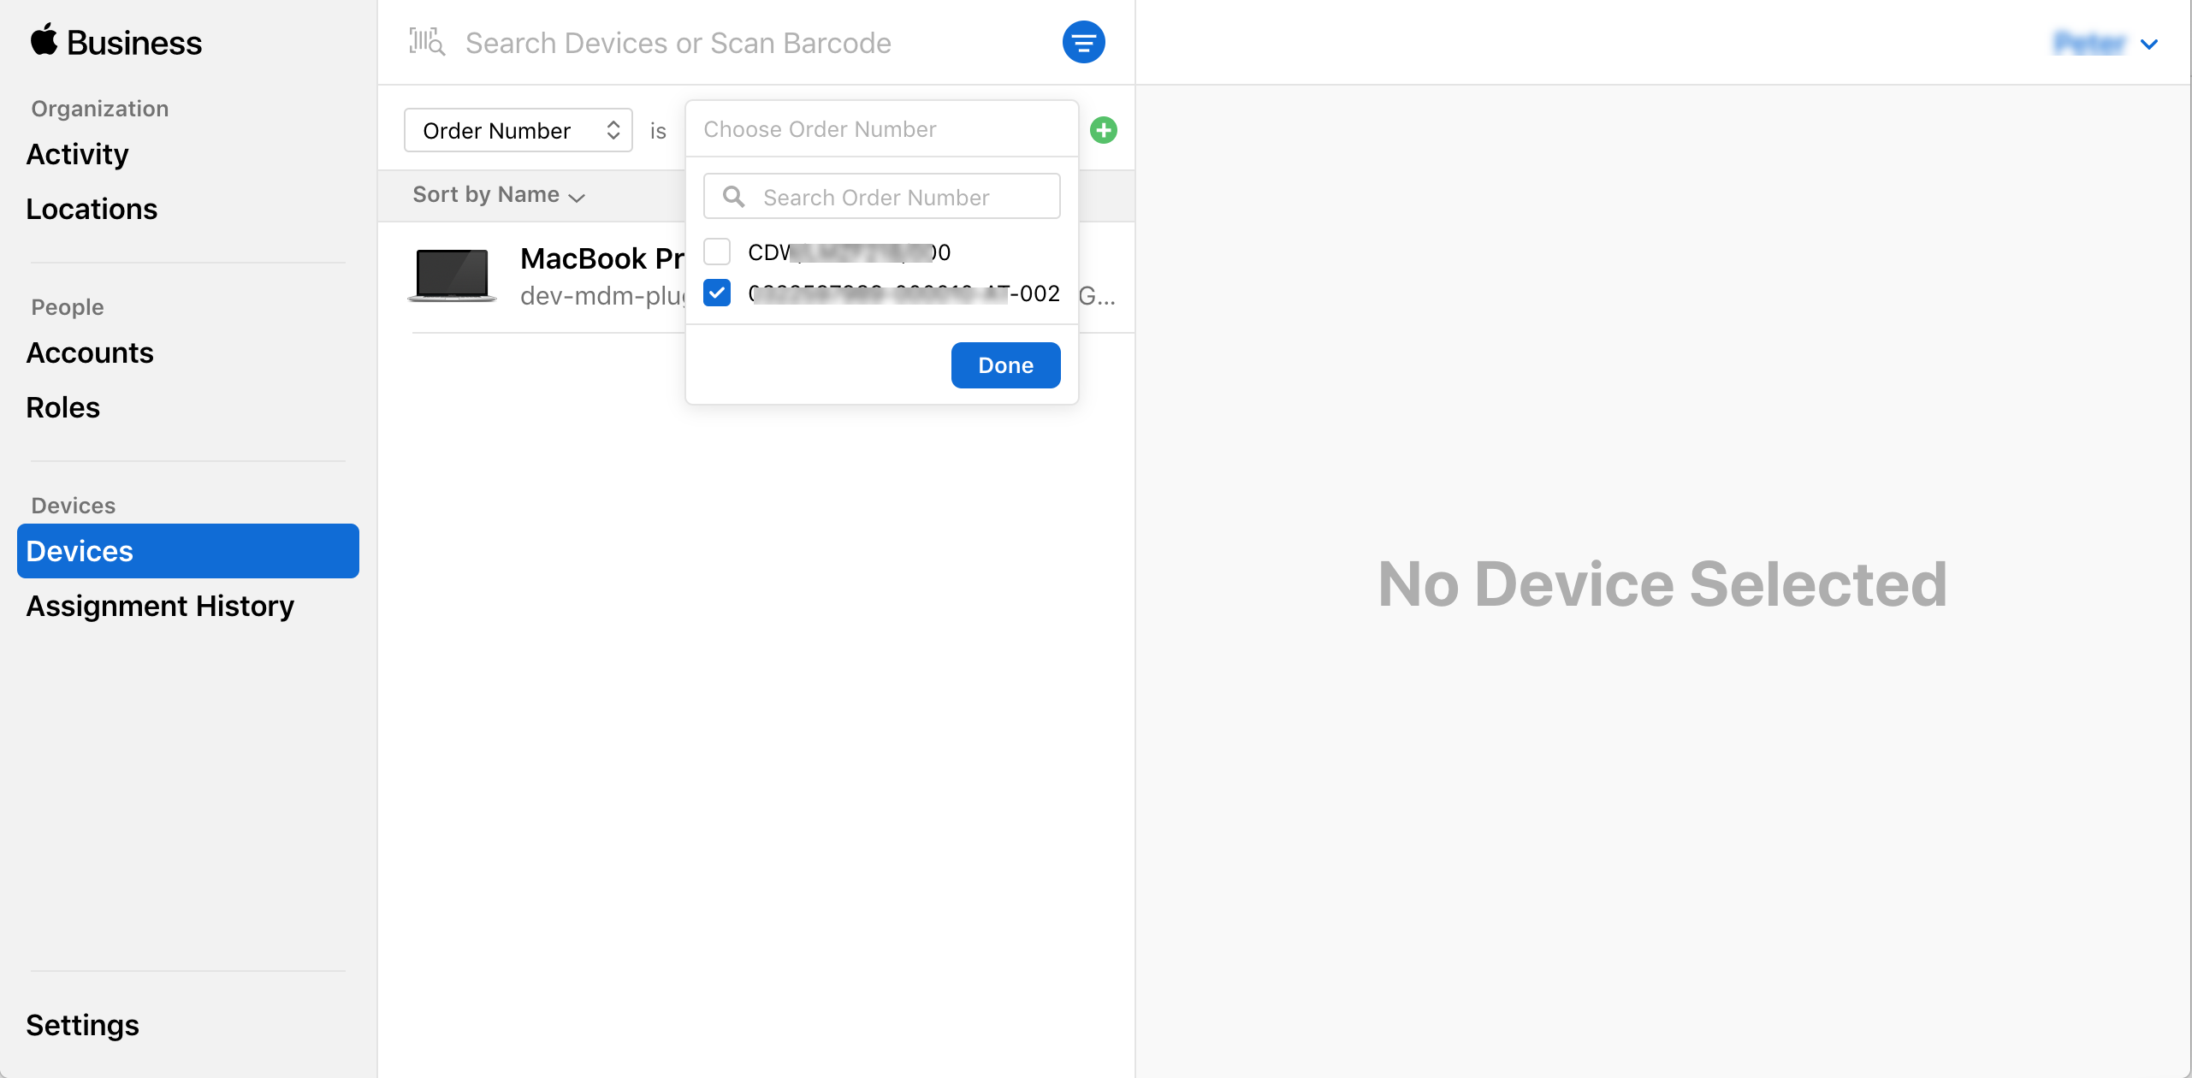Click the barcode scan icon in search bar
2192x1078 pixels.
coord(427,42)
